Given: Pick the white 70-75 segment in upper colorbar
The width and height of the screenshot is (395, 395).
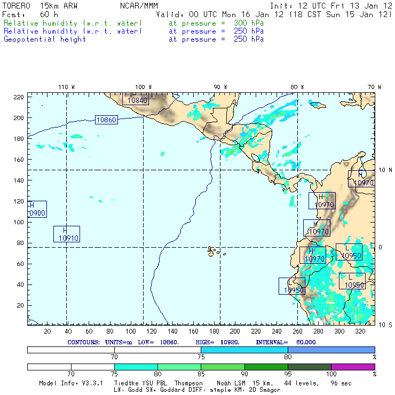Looking at the screenshot, I should coord(157,350).
